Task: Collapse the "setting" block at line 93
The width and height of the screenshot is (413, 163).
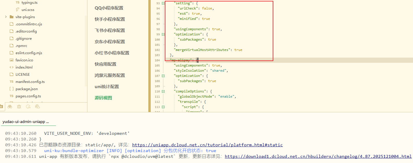Action: pos(163,3)
